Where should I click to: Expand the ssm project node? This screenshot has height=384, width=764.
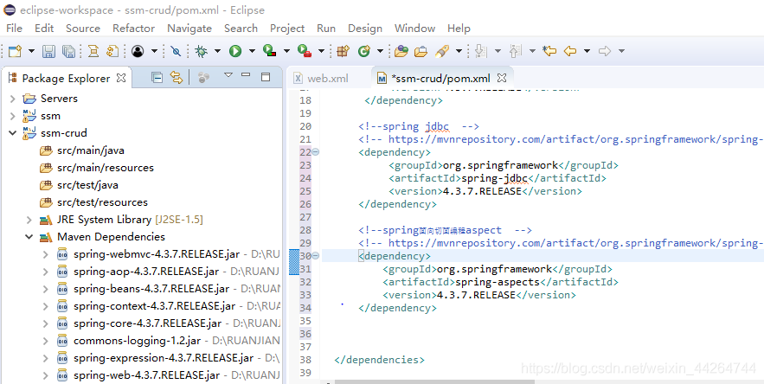tap(13, 117)
